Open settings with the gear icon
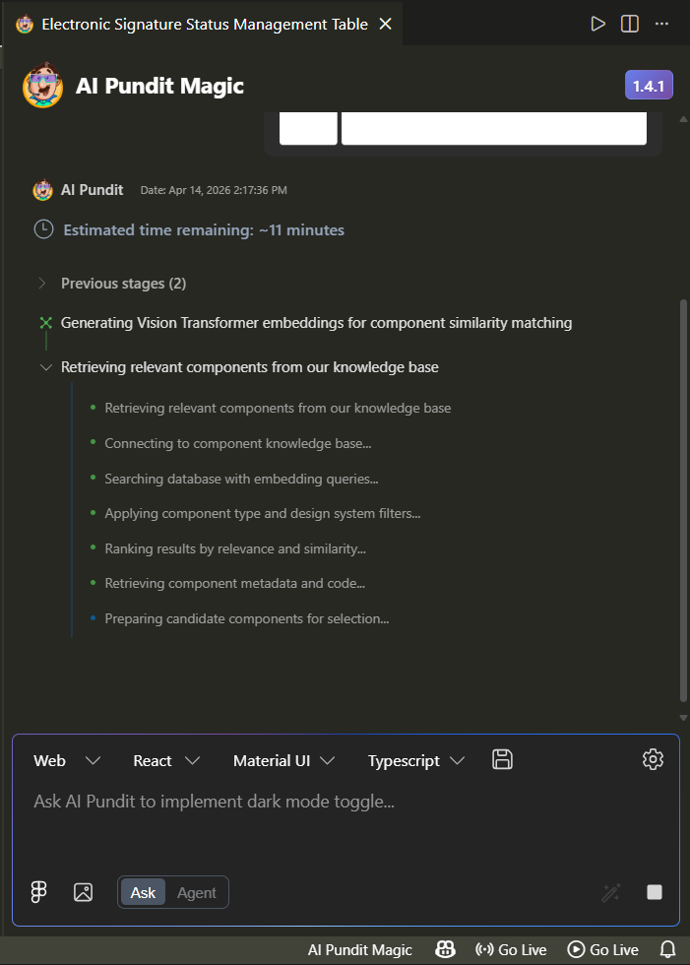This screenshot has height=965, width=690. 653,759
